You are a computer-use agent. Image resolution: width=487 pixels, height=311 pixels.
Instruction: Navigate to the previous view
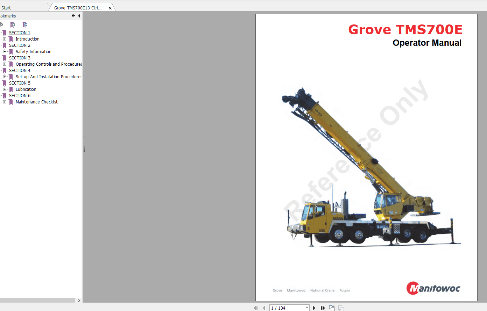332,308
